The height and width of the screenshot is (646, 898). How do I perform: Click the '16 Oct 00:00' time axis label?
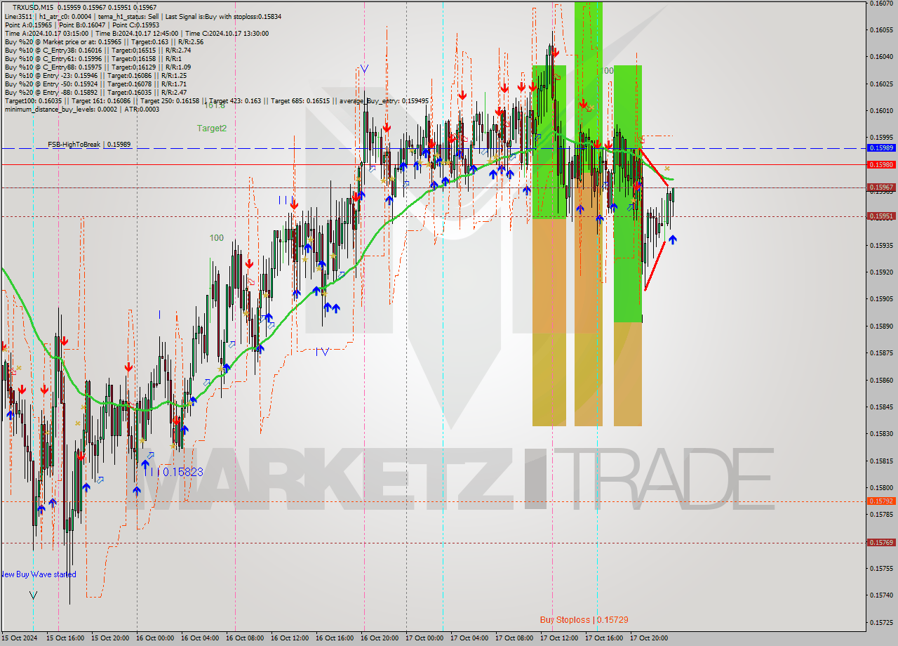(155, 638)
